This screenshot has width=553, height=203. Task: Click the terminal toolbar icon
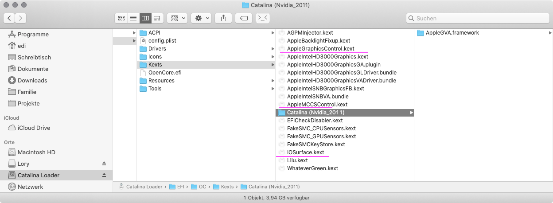point(263,18)
